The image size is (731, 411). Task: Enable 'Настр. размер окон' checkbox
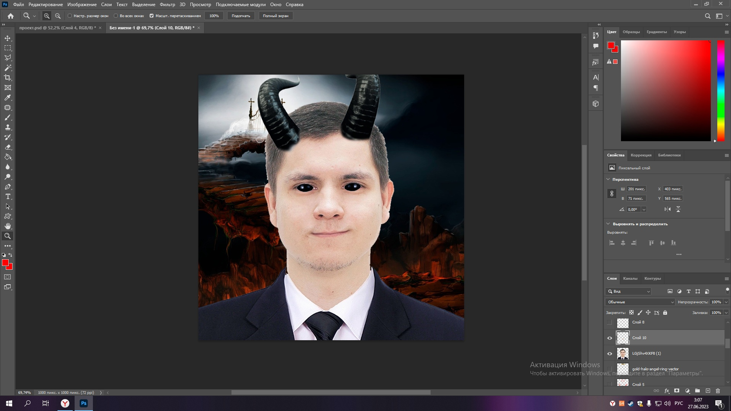tap(70, 16)
